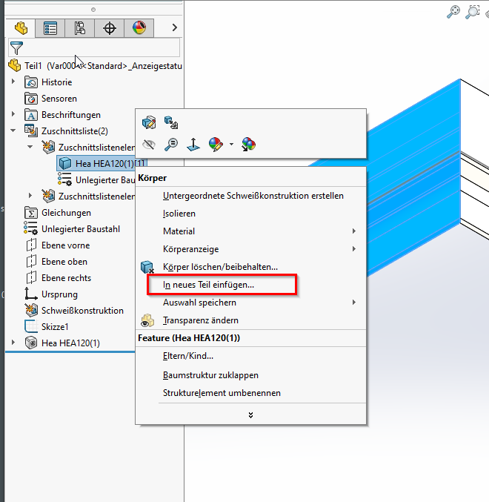The image size is (489, 502).
Task: Select the Skizze1 sketch icon
Action: [31, 326]
